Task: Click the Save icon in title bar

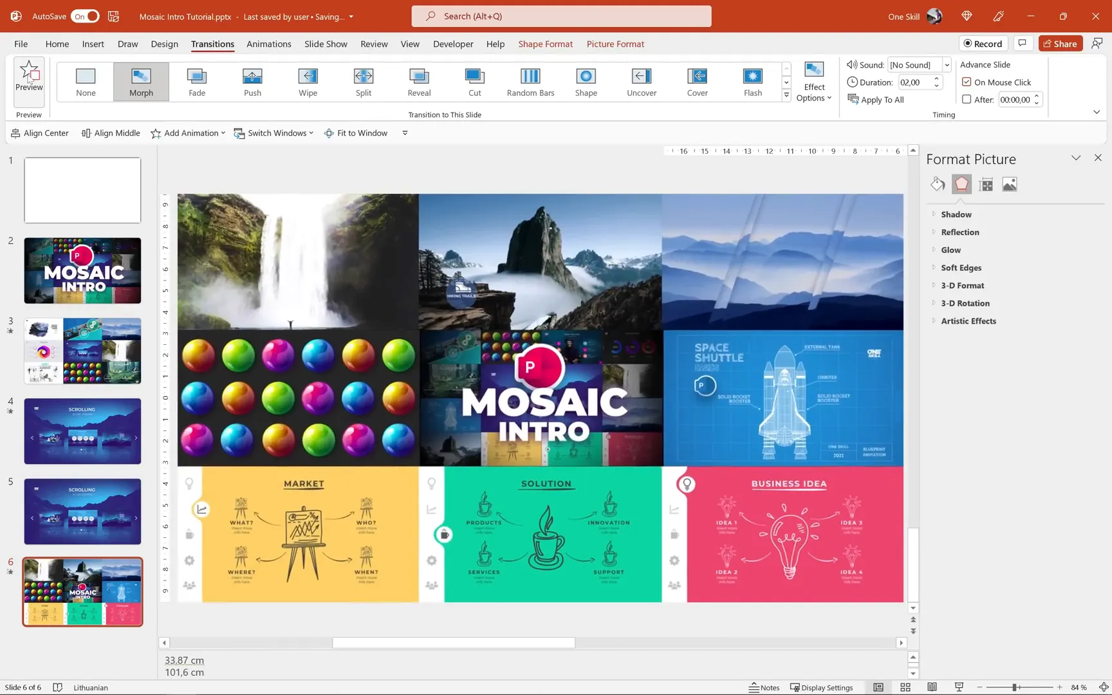Action: 113,16
